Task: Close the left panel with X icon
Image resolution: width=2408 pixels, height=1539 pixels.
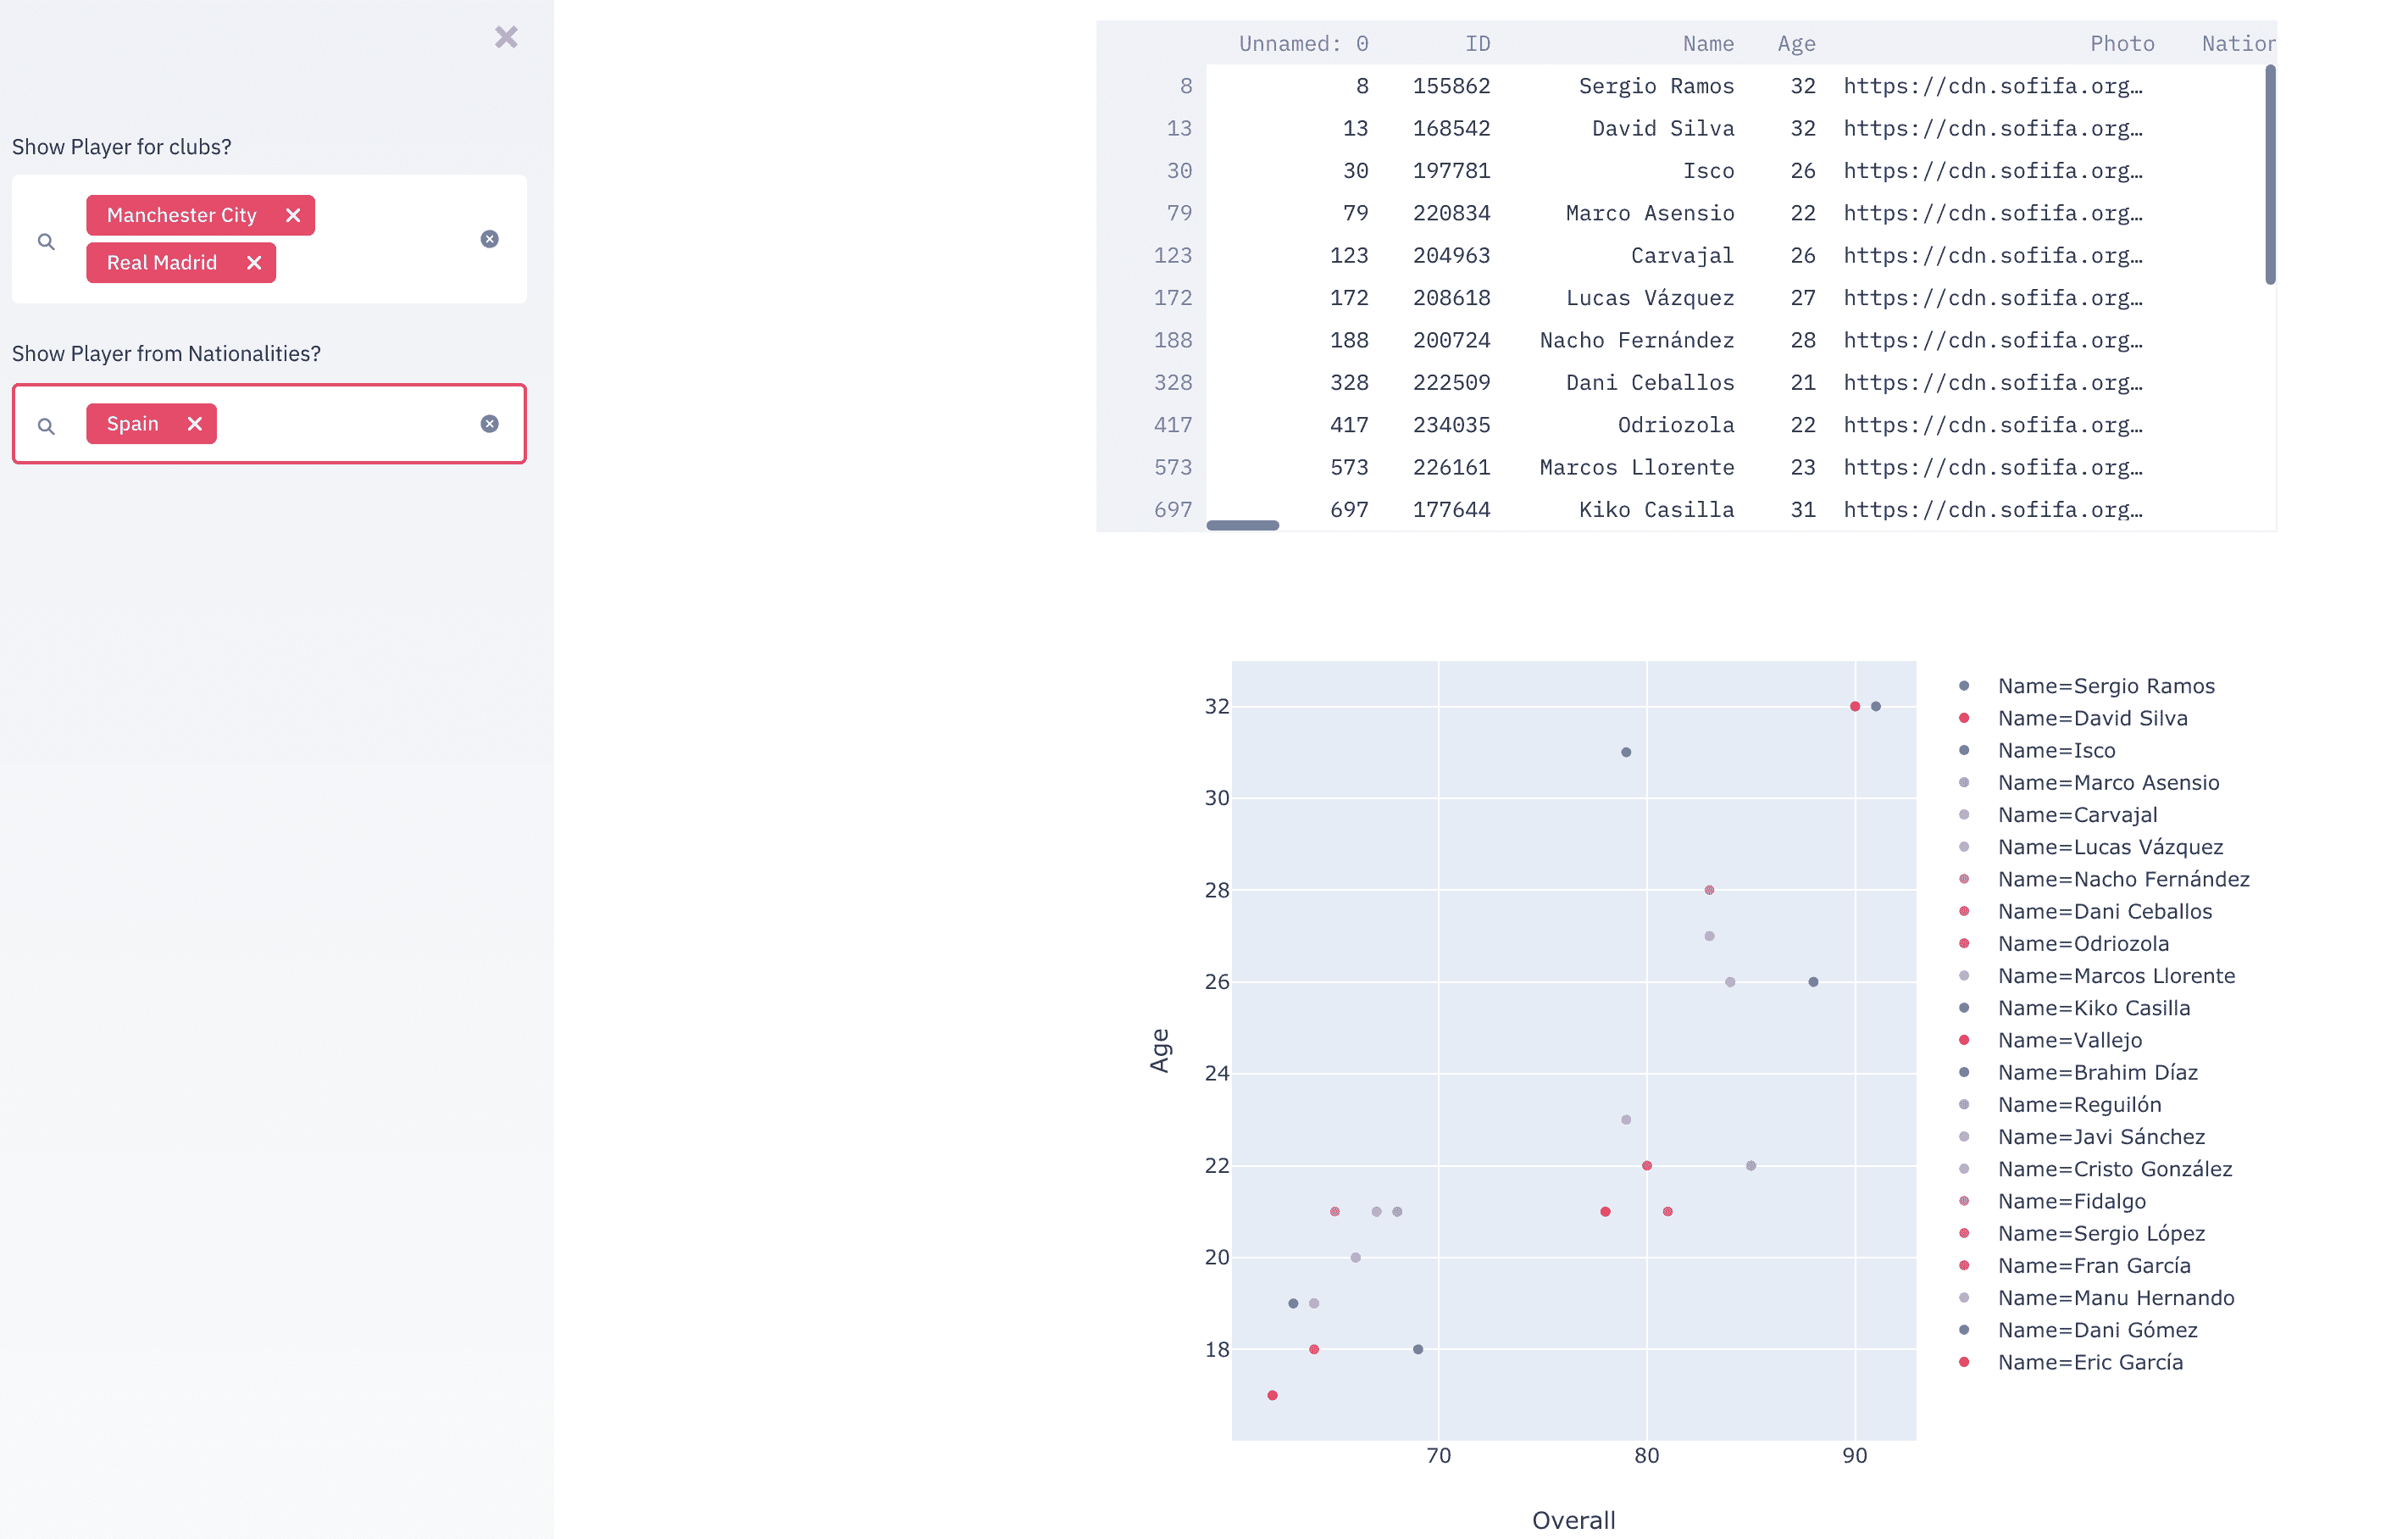Action: (503, 35)
